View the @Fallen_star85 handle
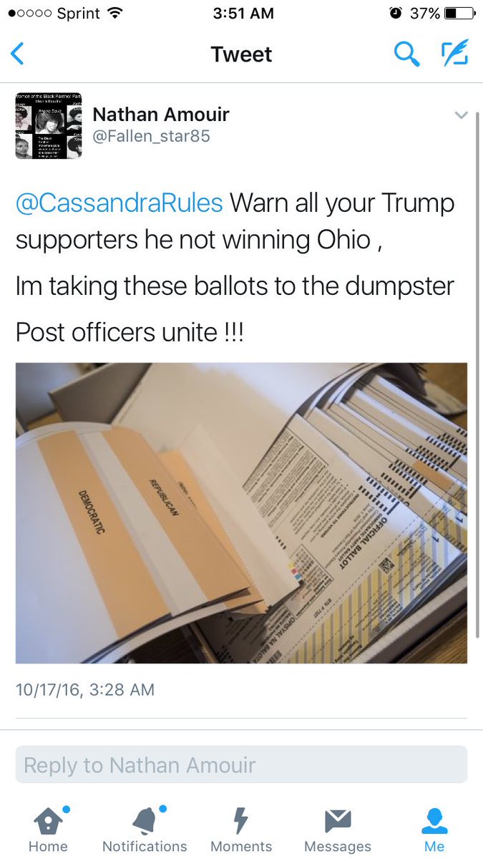The height and width of the screenshot is (859, 483). 152,136
